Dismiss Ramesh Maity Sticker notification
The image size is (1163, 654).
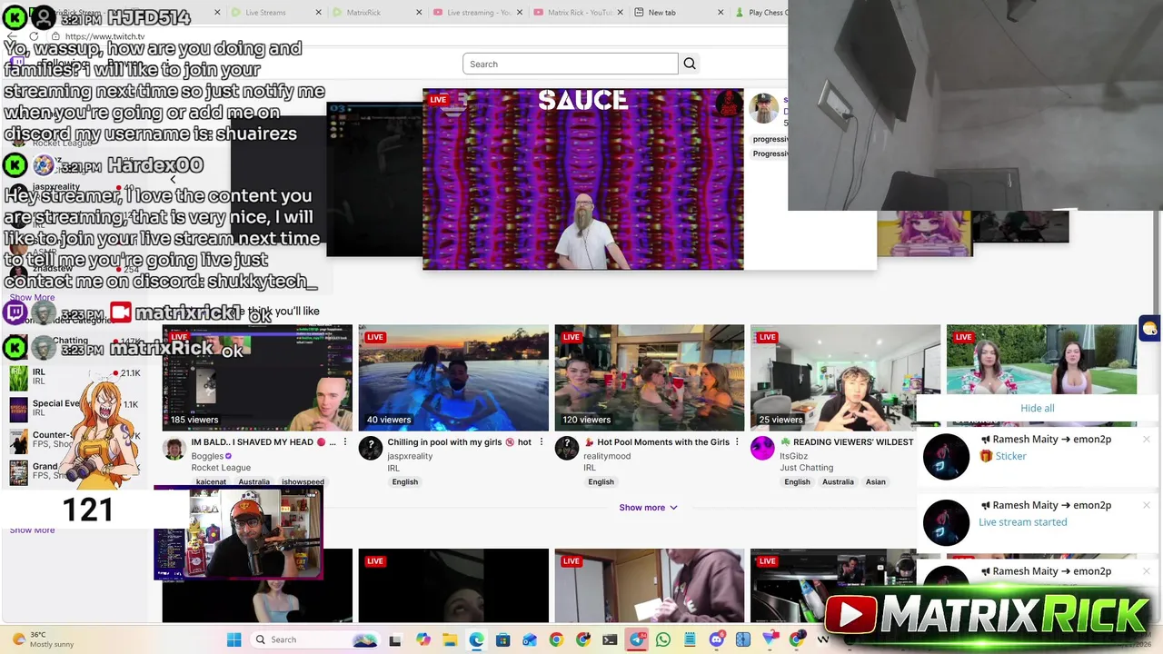click(1147, 440)
